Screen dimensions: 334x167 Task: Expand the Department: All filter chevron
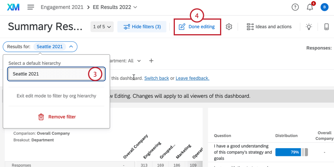pos(139,61)
